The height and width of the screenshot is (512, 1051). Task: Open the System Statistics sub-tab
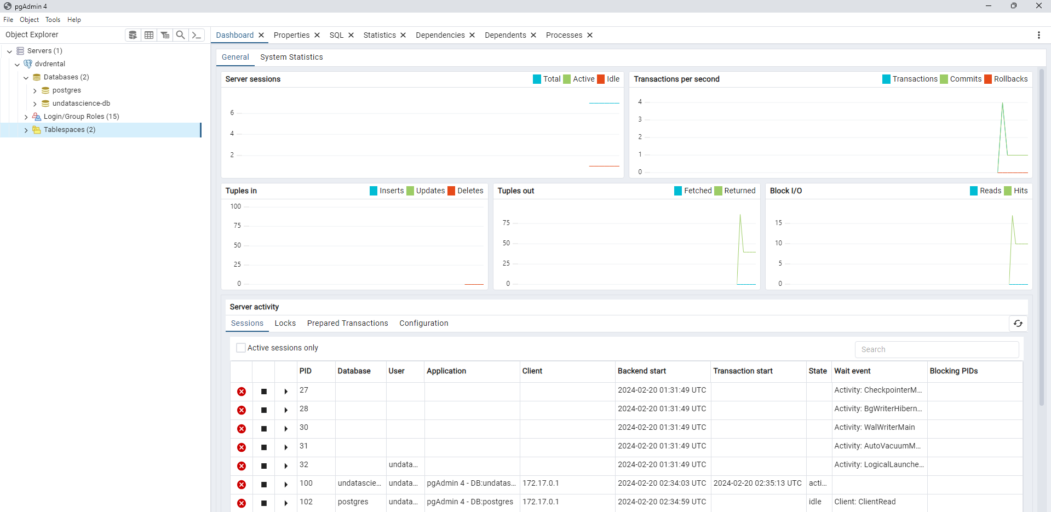pos(291,57)
